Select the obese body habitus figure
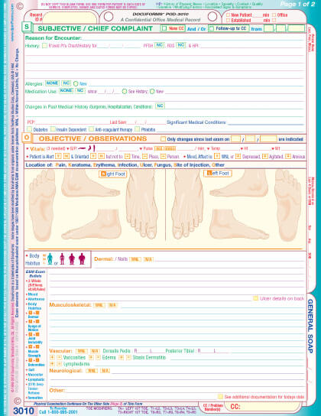Image resolution: width=321 pixels, height=416 pixels. point(82,258)
